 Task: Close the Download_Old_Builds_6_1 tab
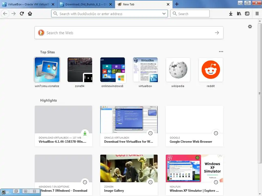(x=111, y=4)
